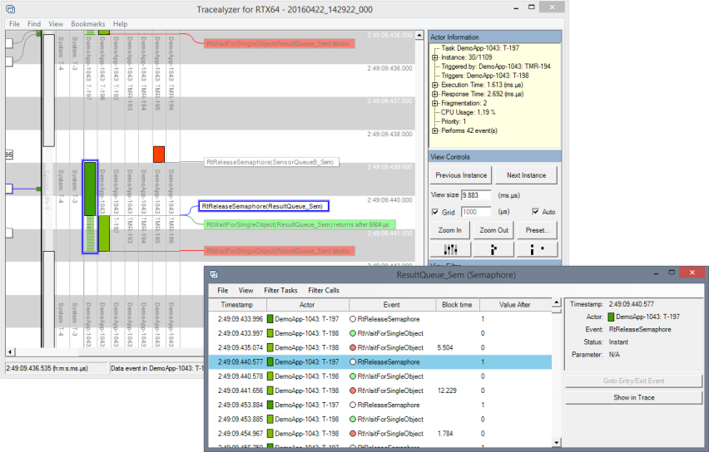Click the Previous Instance button
This screenshot has height=452, width=709.
(461, 175)
